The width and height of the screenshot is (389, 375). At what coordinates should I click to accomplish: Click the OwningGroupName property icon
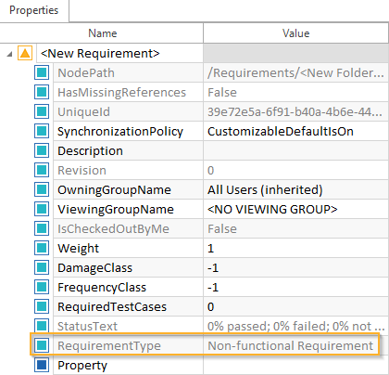coord(42,189)
